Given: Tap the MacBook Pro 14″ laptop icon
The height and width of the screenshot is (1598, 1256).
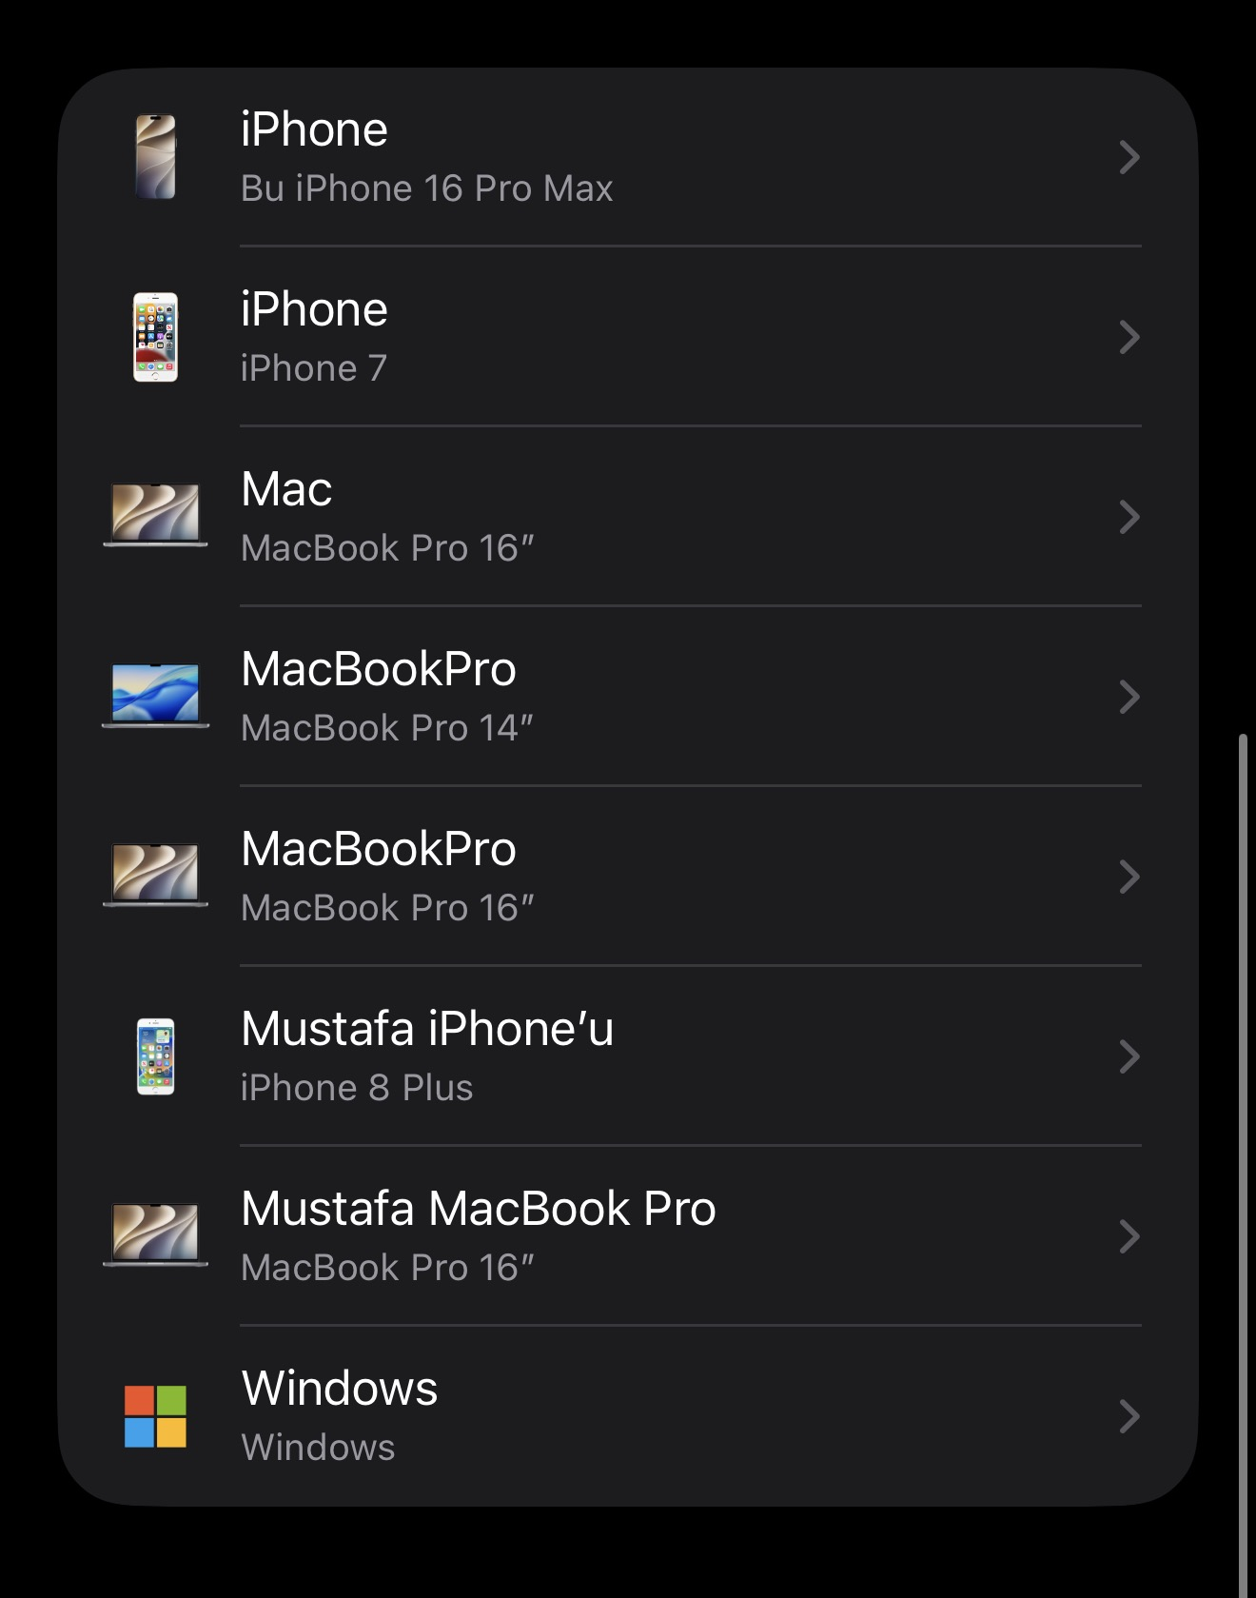Looking at the screenshot, I should 155,696.
